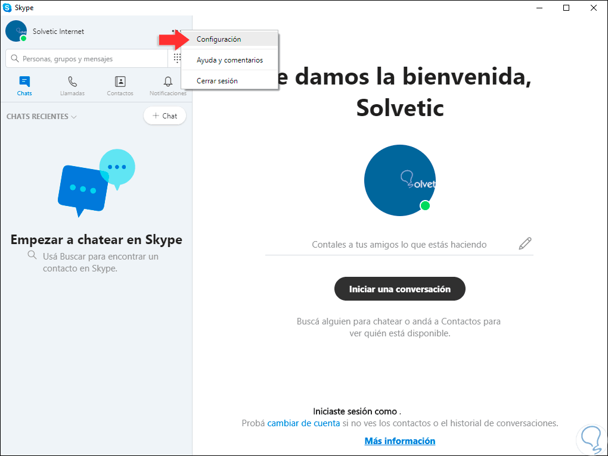608x456 pixels.
Task: Expand the CHATS RECIENTES dropdown
Action: [42, 117]
